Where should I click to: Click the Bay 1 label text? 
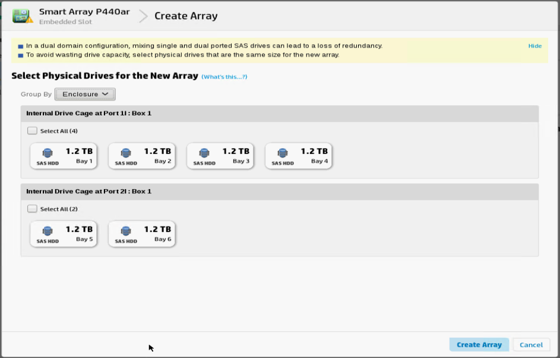84,161
